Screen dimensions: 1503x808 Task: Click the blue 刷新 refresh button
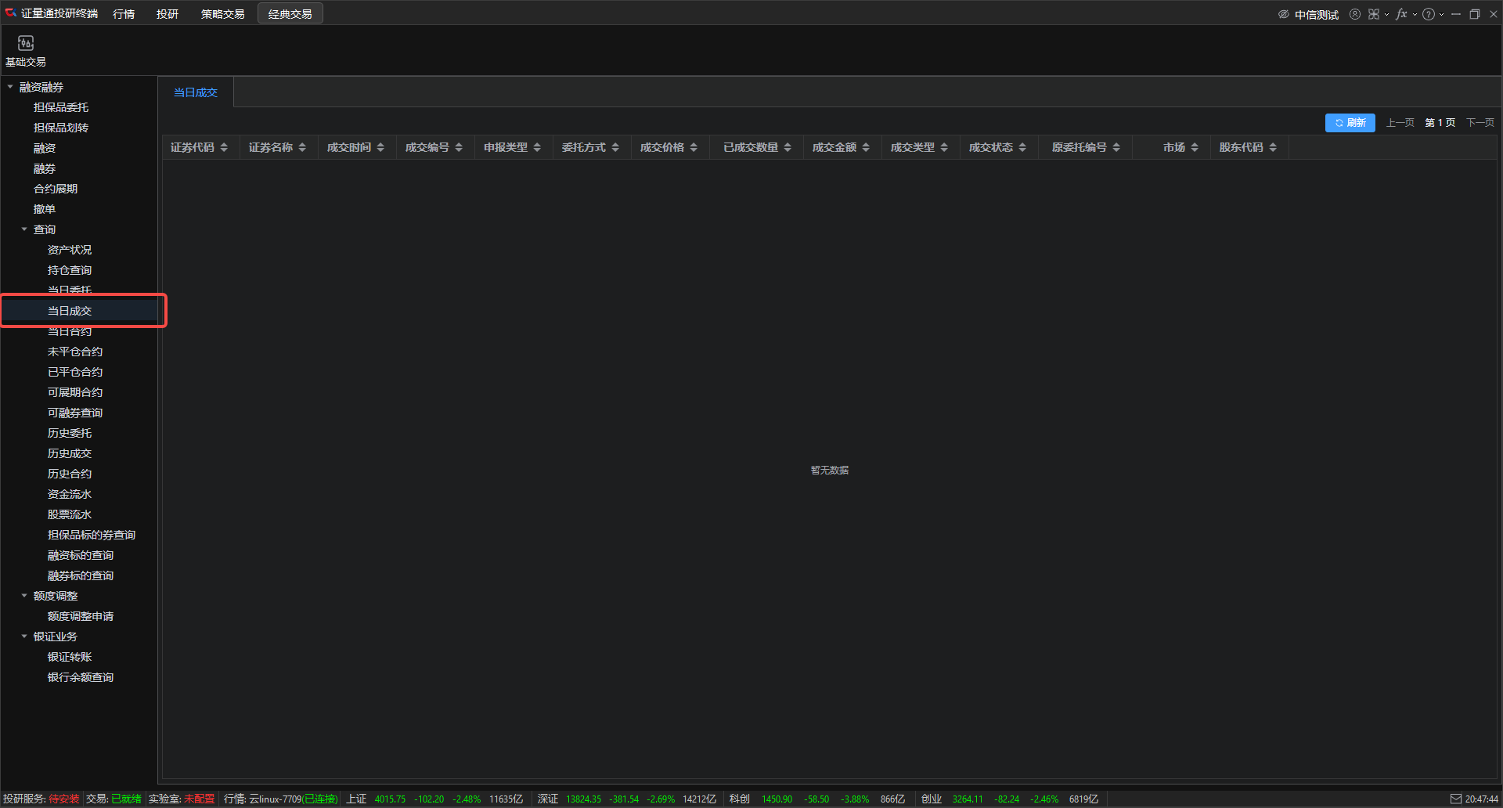[x=1350, y=123]
